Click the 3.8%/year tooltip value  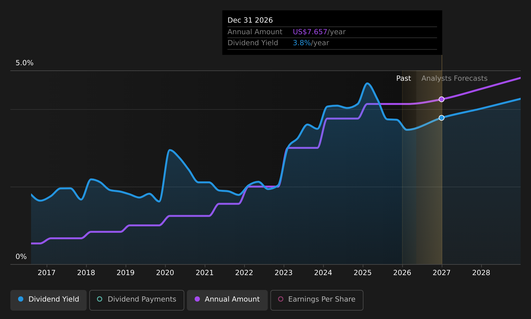[311, 43]
